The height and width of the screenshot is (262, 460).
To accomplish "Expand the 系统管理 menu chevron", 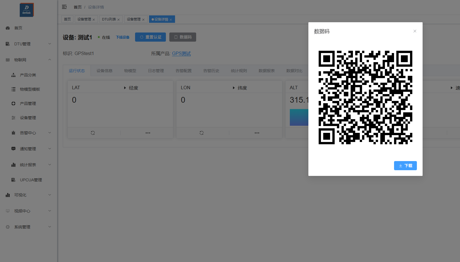I will tap(50, 227).
